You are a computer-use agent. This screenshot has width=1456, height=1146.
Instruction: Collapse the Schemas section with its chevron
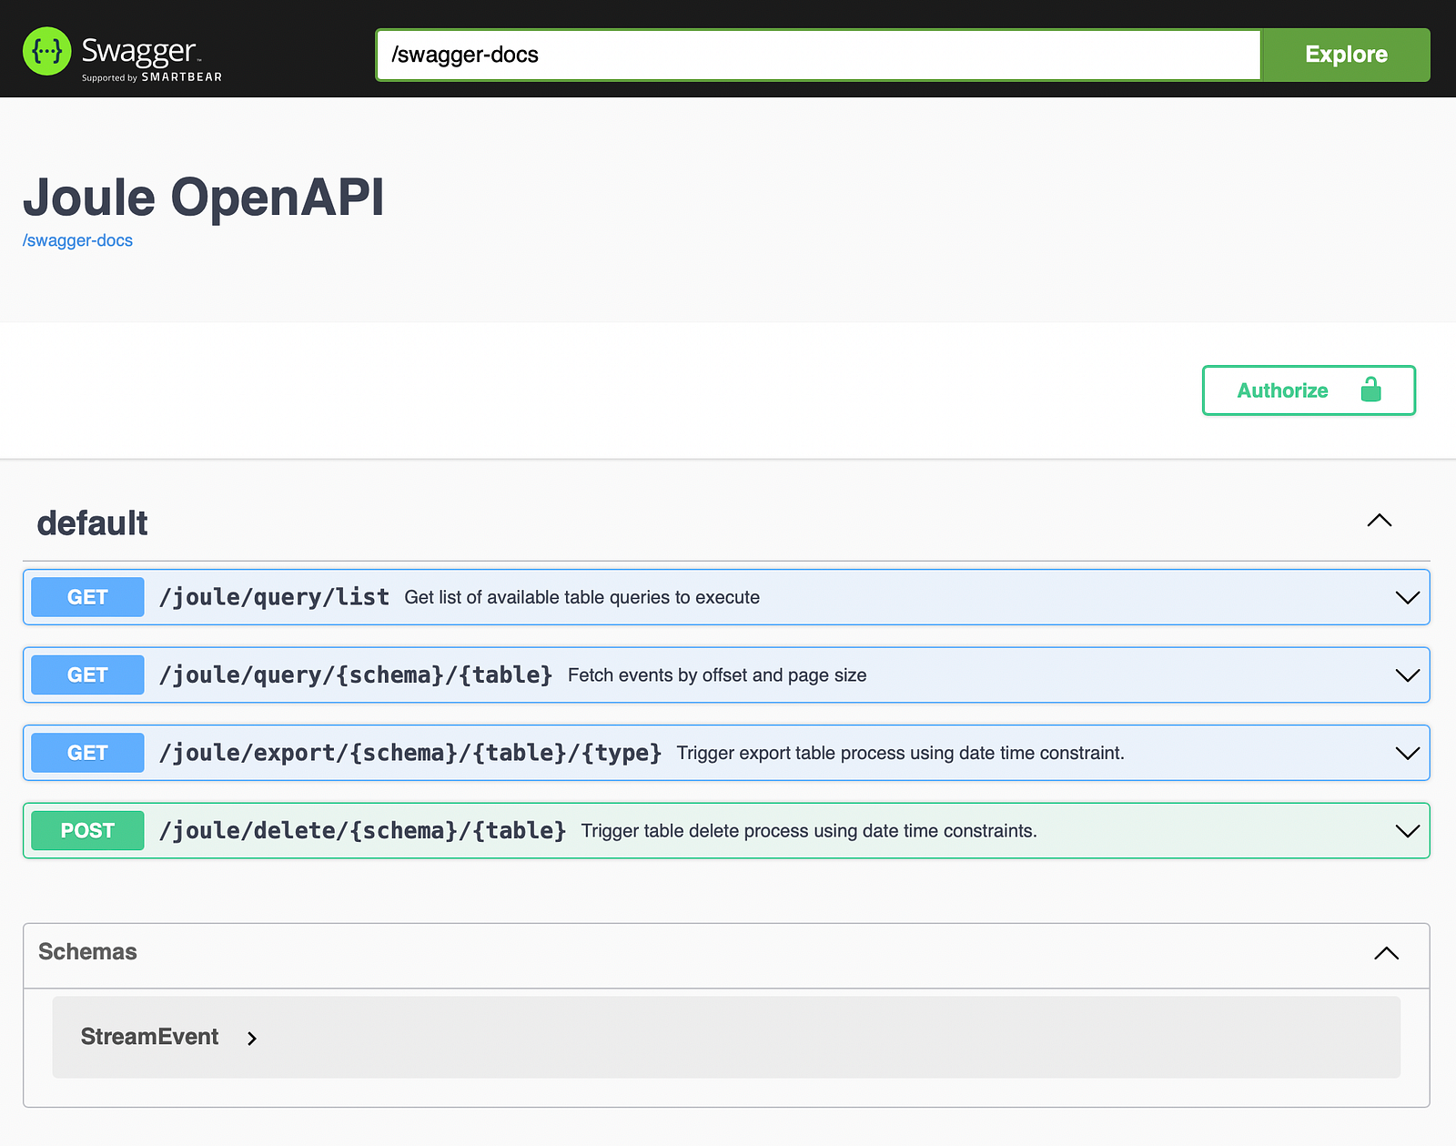point(1387,953)
